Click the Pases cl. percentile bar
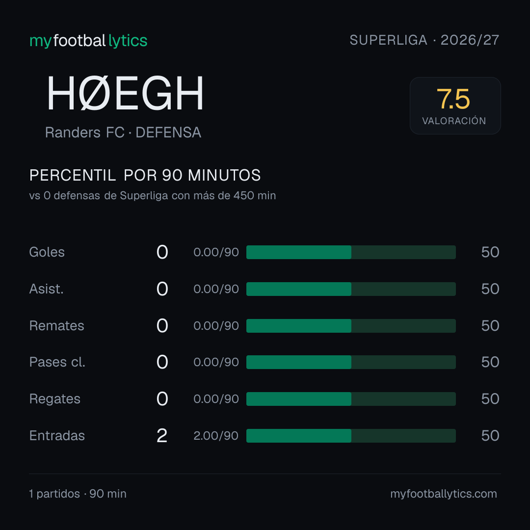530x530 pixels. [351, 362]
